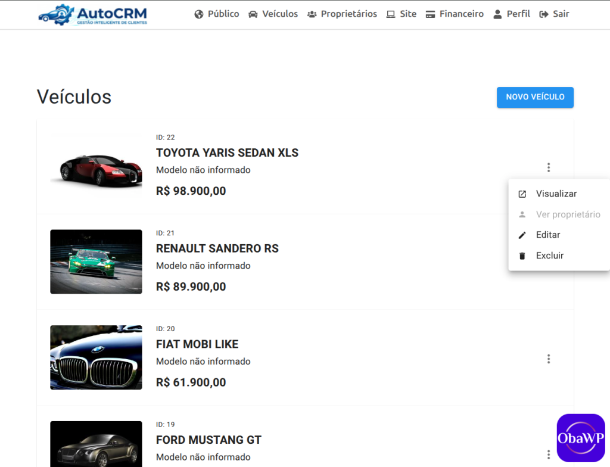Open three-dot menu for Toyota Yaris Sedan XLS
The height and width of the screenshot is (467, 610).
click(549, 167)
